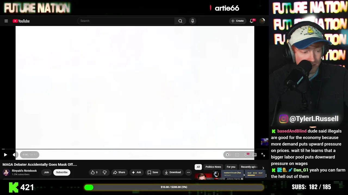Open the Ask AI button
Viewport: 348px width, 195px height.
136,172
